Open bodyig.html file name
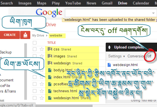This screenshot has width=157, height=107. tap(63, 70)
